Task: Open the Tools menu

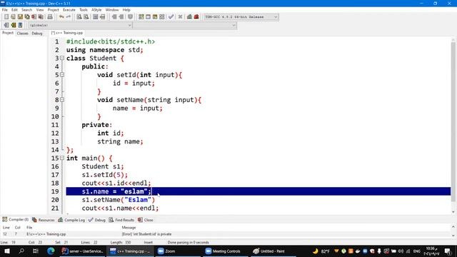Action: click(84, 9)
